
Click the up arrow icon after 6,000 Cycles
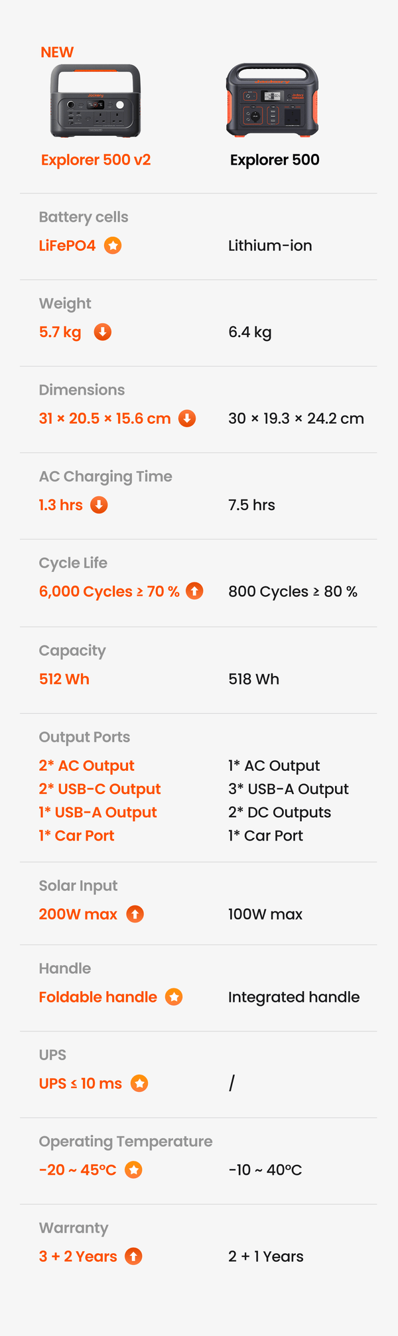[194, 590]
